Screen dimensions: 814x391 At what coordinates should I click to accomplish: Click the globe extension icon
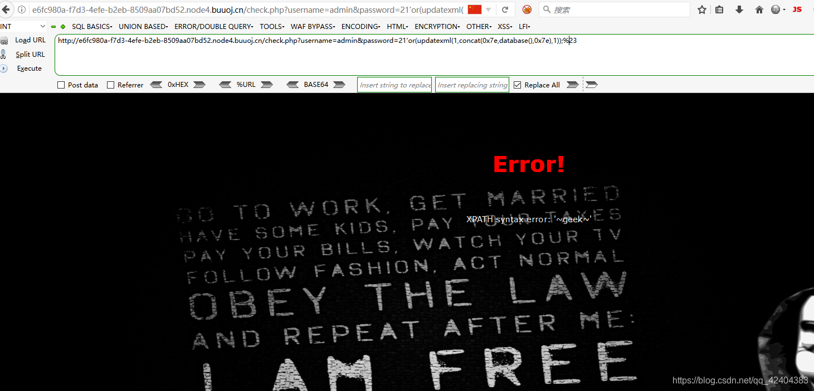(x=776, y=9)
